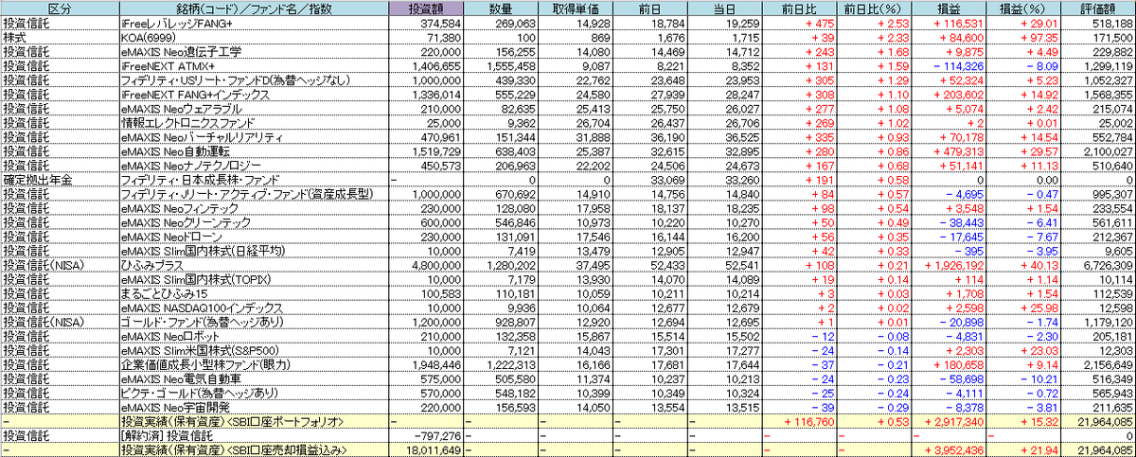Click the 当日 column header
This screenshot has height=457, width=1136.
tap(725, 8)
